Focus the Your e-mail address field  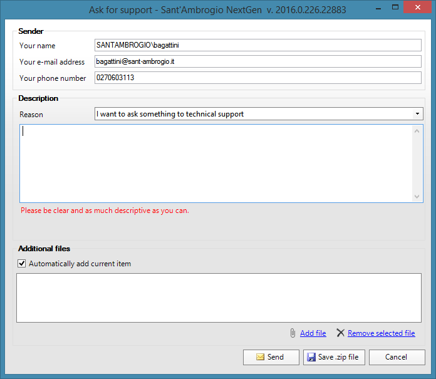tap(257, 61)
